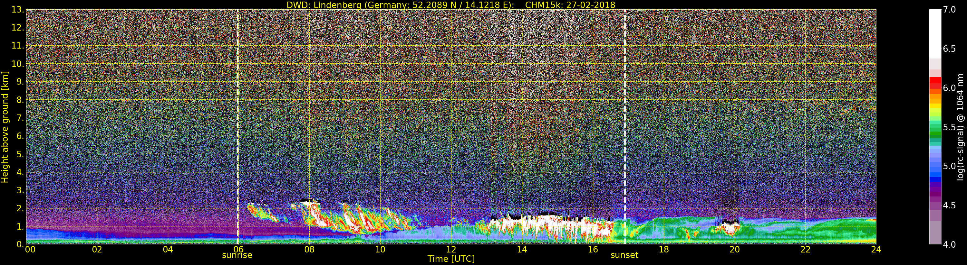The image size is (967, 265).
Task: Click the height axis tick label "6."
Action: (x=20, y=136)
